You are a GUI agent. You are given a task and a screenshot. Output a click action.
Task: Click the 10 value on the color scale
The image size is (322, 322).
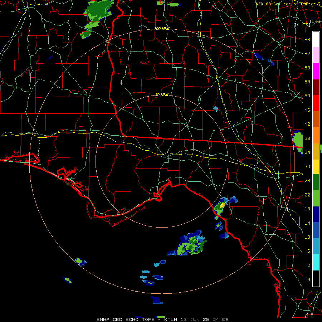tap(307, 237)
